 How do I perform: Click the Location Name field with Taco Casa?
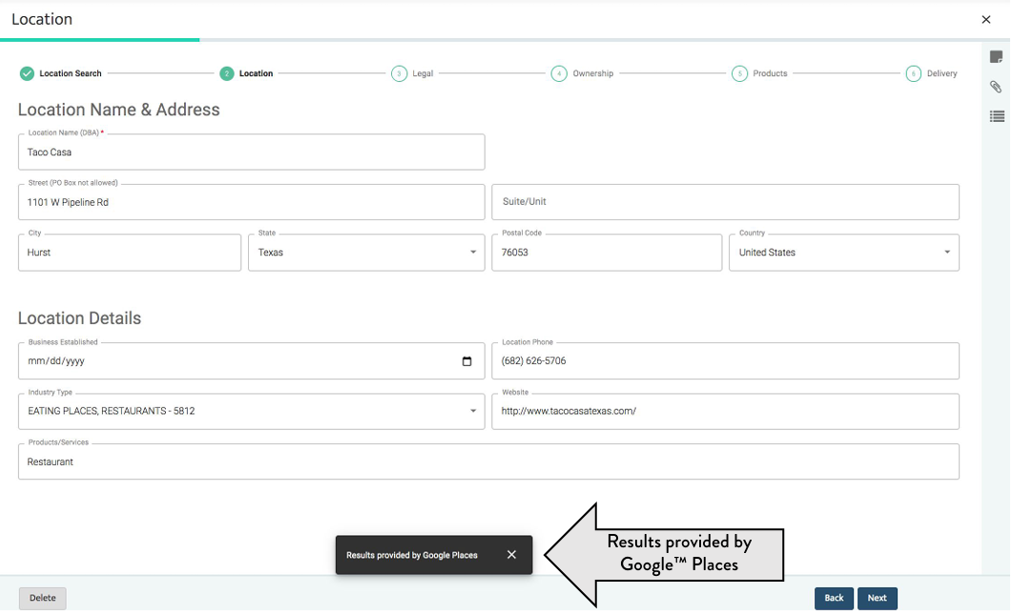click(x=251, y=153)
